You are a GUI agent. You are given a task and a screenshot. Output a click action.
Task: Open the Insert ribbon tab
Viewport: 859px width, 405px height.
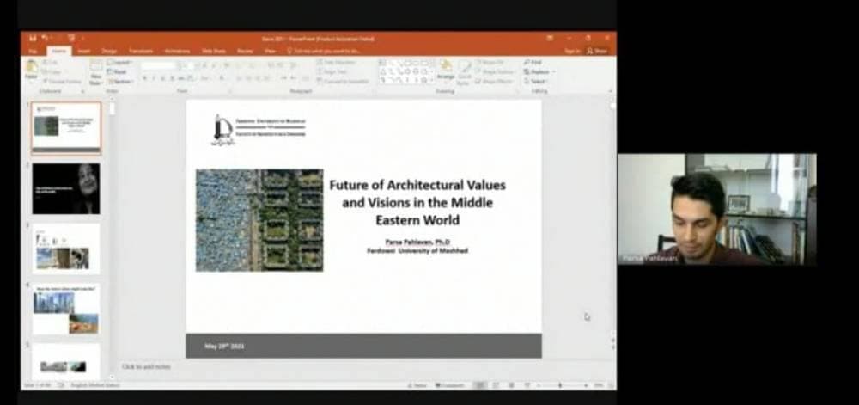(83, 51)
